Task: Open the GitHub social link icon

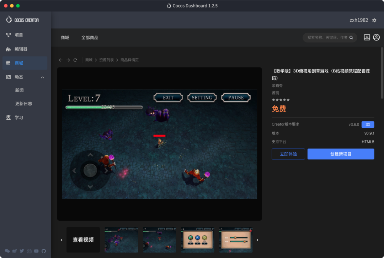Action: tap(44, 251)
